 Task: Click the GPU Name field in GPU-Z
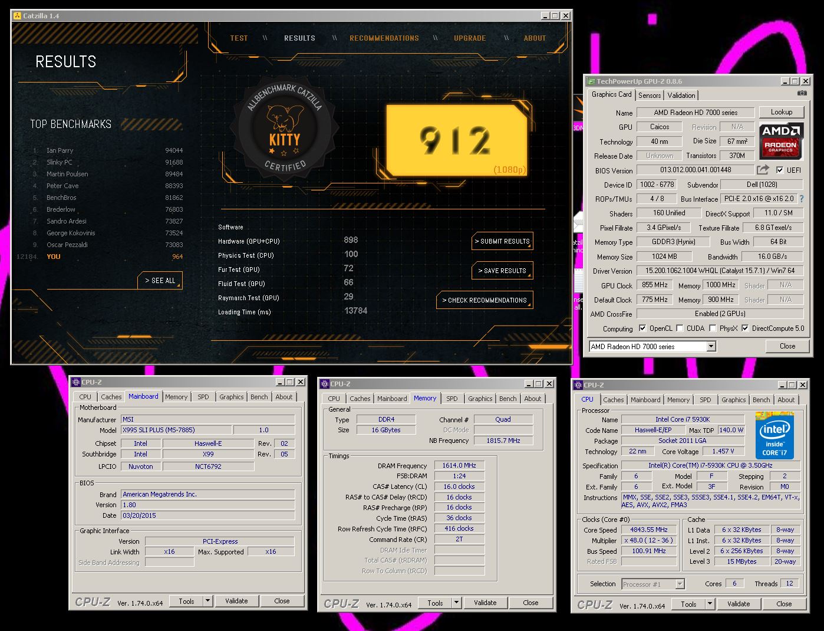[696, 113]
